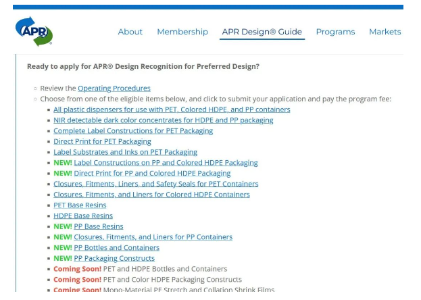The width and height of the screenshot is (421, 300).
Task: Open Label Substrates and Inks on PET Packaging
Action: click(126, 152)
